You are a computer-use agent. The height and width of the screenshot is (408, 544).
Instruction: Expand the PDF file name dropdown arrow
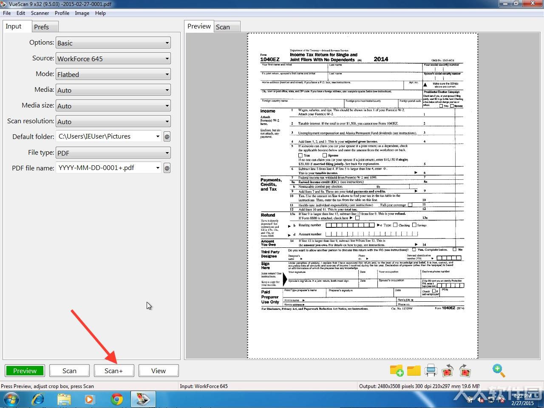click(x=158, y=168)
